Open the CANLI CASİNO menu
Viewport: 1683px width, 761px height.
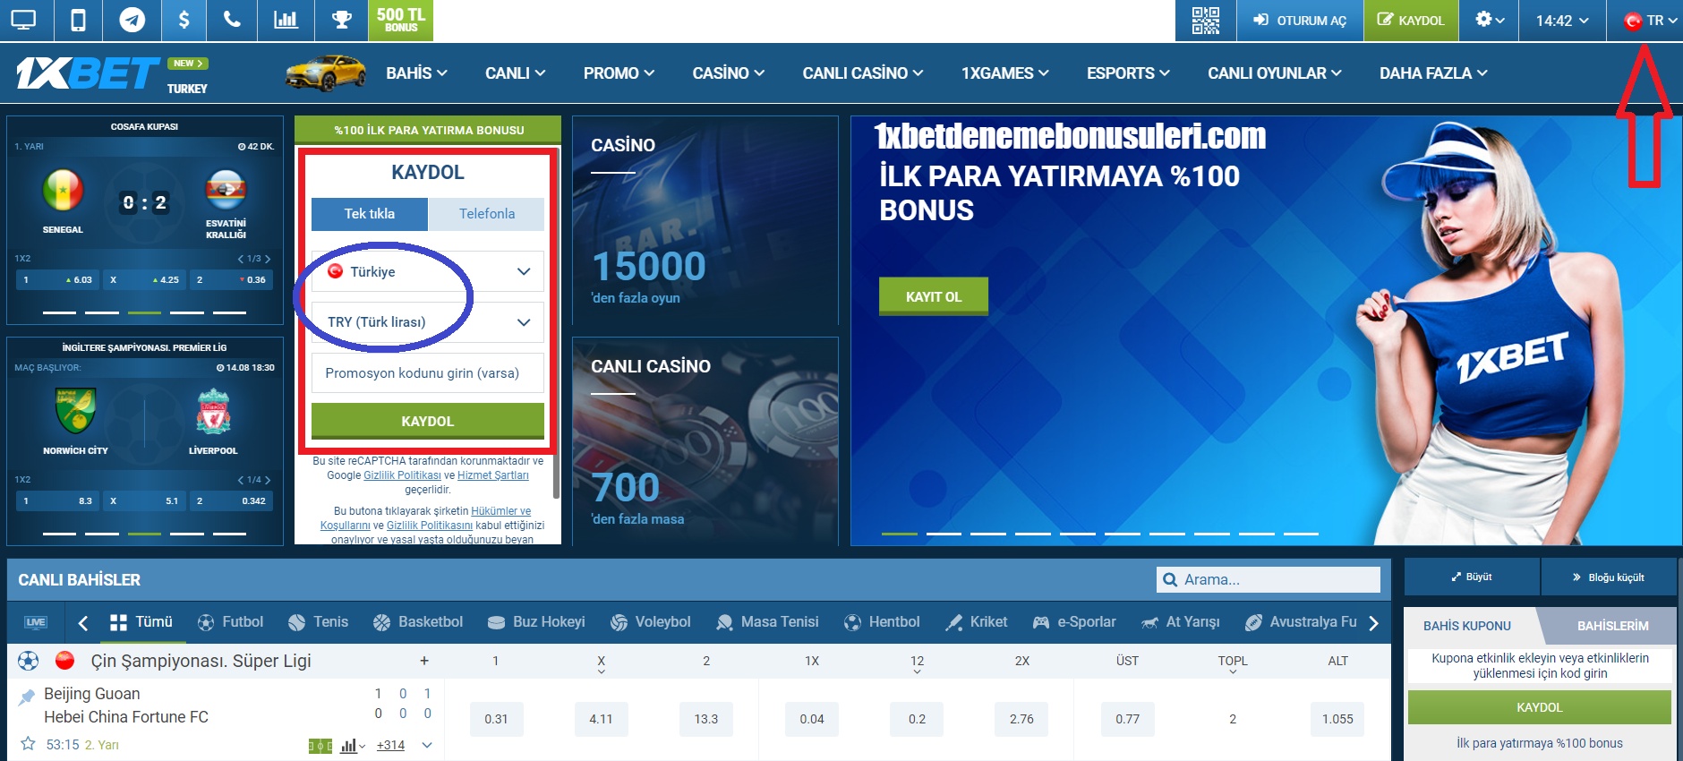pyautogui.click(x=863, y=73)
